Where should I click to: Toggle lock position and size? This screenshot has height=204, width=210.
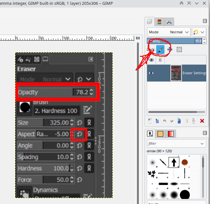(170, 49)
